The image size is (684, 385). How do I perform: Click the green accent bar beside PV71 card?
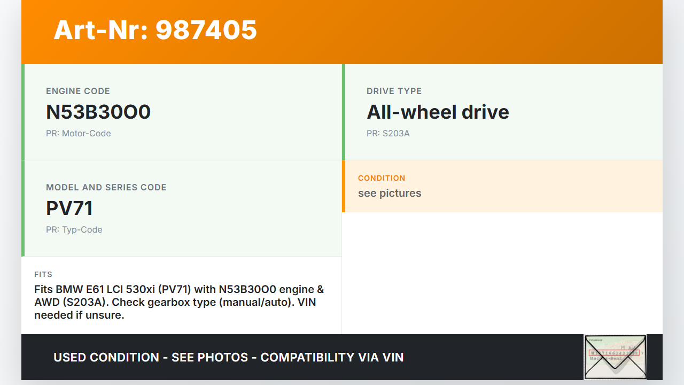(23, 209)
